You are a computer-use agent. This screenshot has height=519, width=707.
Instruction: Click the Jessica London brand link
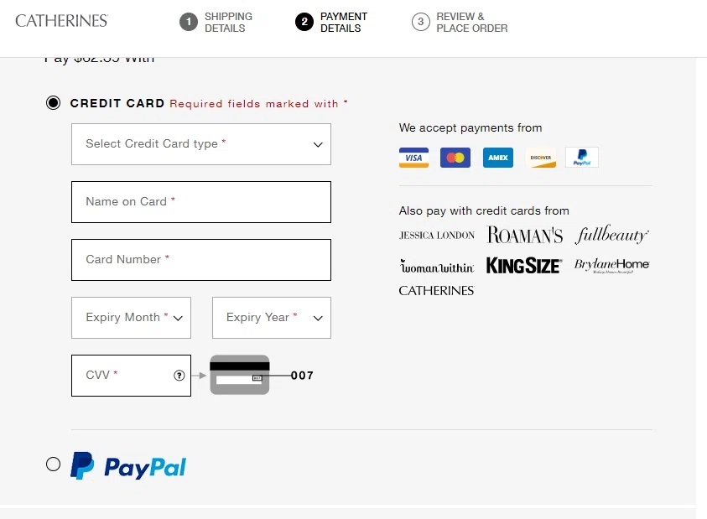point(437,236)
